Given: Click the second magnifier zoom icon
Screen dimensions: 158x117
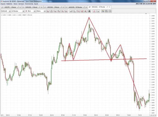Looking at the screenshot, I should pyautogui.click(x=59, y=11).
